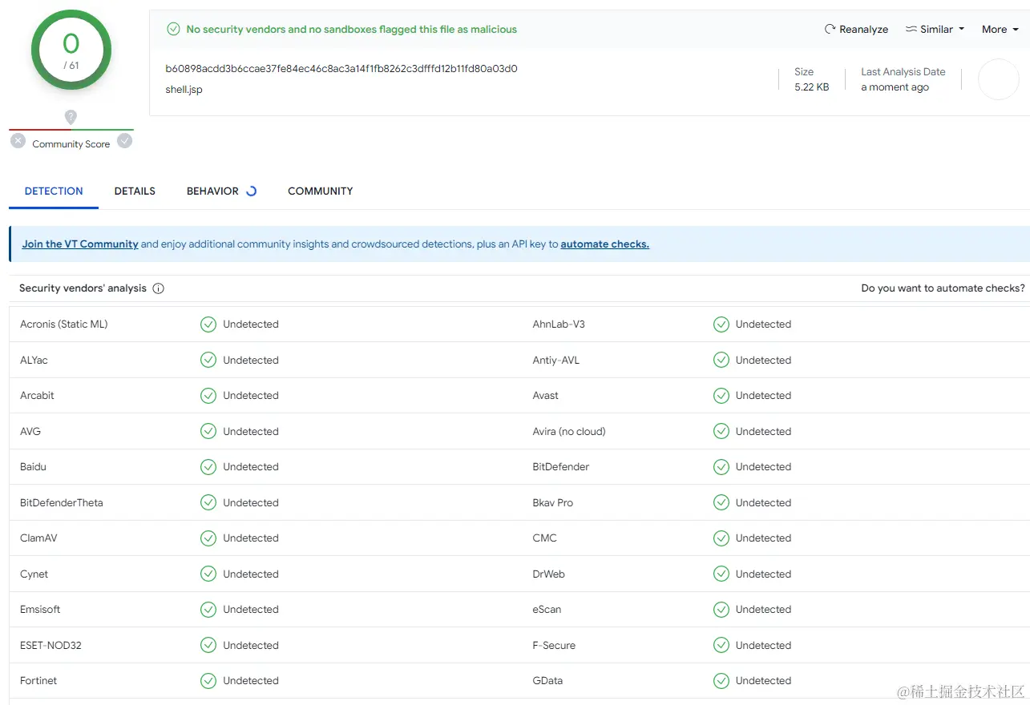Click the checkmark icon in Arcabit row
Image resolution: width=1030 pixels, height=705 pixels.
[x=208, y=396]
